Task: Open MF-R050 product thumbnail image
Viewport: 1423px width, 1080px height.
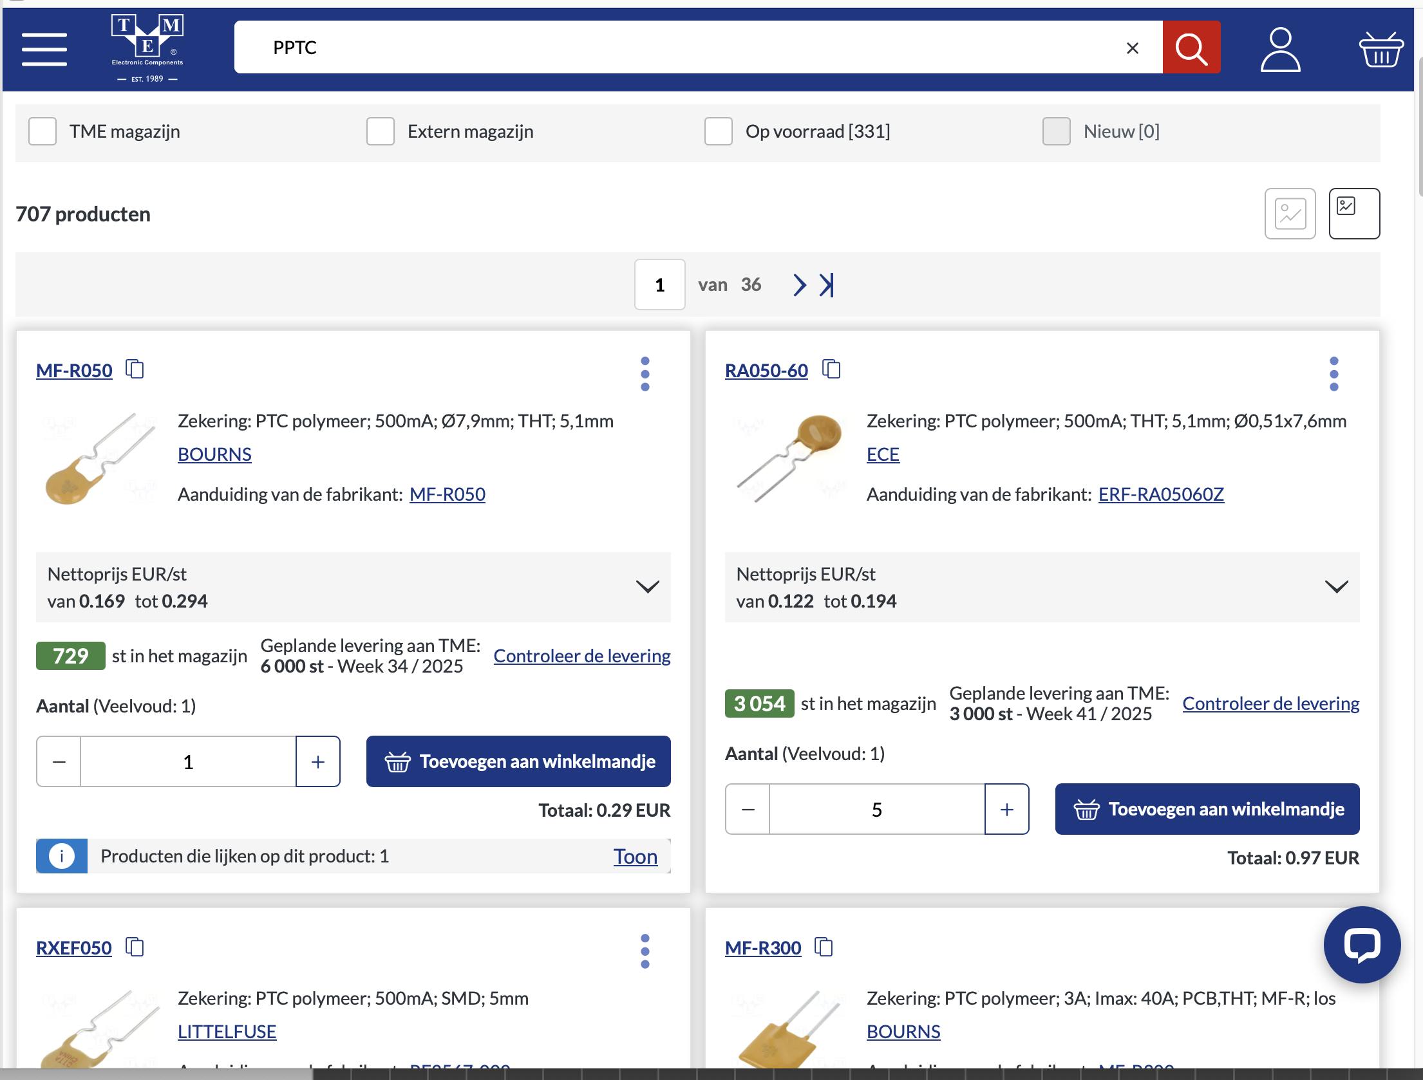Action: coord(100,458)
